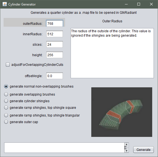The width and height of the screenshot is (158, 157).
Task: Click the cylinder preview image
Action: point(122,112)
